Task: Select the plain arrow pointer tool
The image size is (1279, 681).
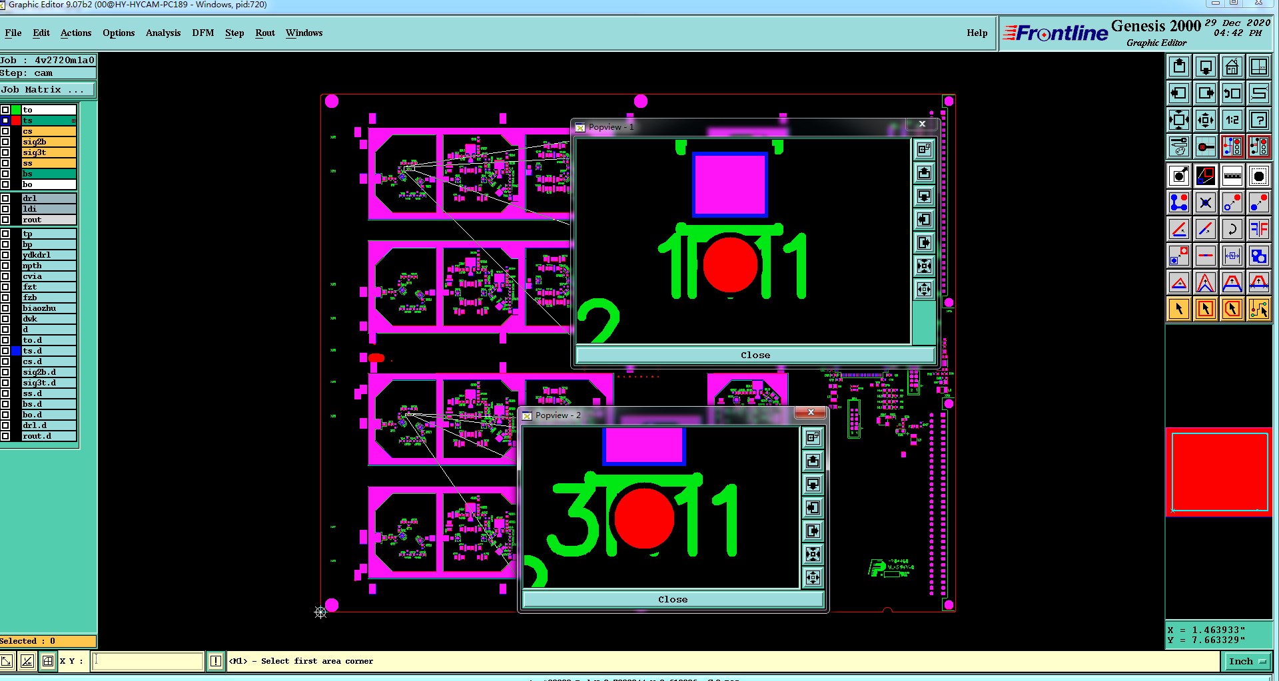Action: click(1179, 309)
